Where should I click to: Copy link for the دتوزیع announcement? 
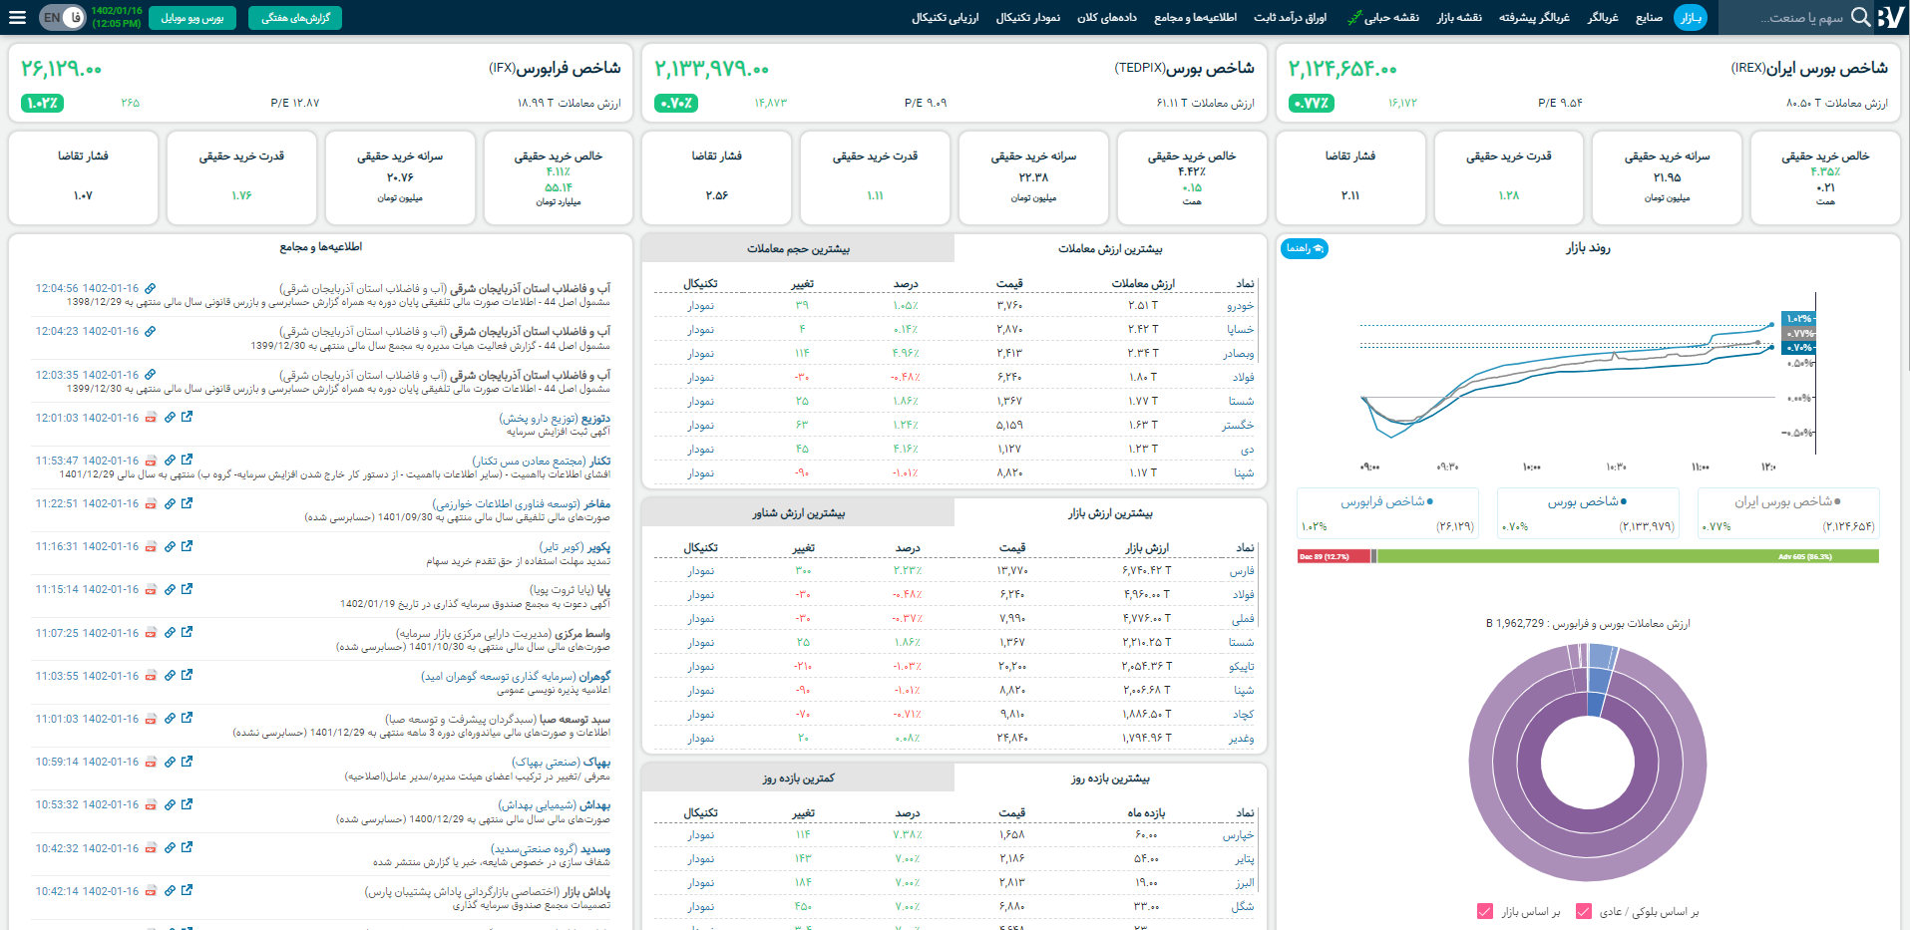pyautogui.click(x=170, y=418)
